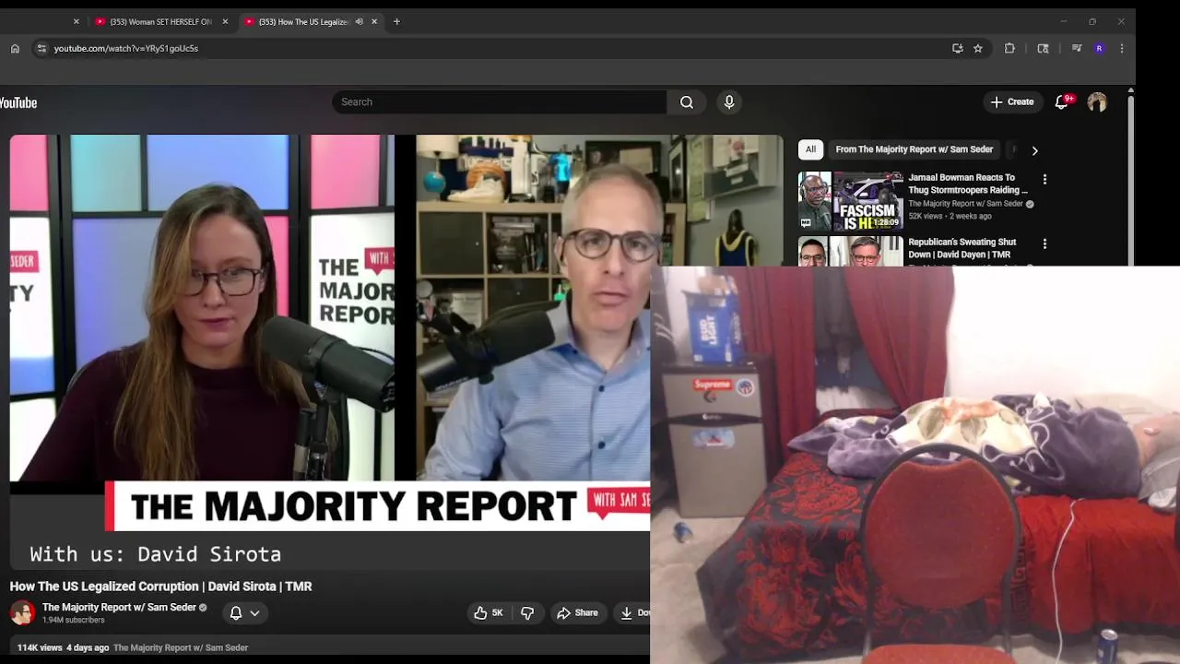Open site information icon beside the URL
This screenshot has width=1180, height=664.
point(41,48)
